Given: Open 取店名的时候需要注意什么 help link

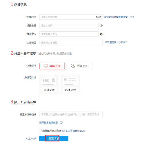Looking at the screenshot, I should click(x=119, y=17).
